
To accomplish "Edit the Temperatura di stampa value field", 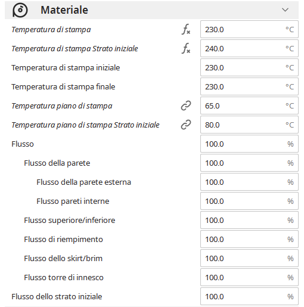I will pyautogui.click(x=249, y=29).
